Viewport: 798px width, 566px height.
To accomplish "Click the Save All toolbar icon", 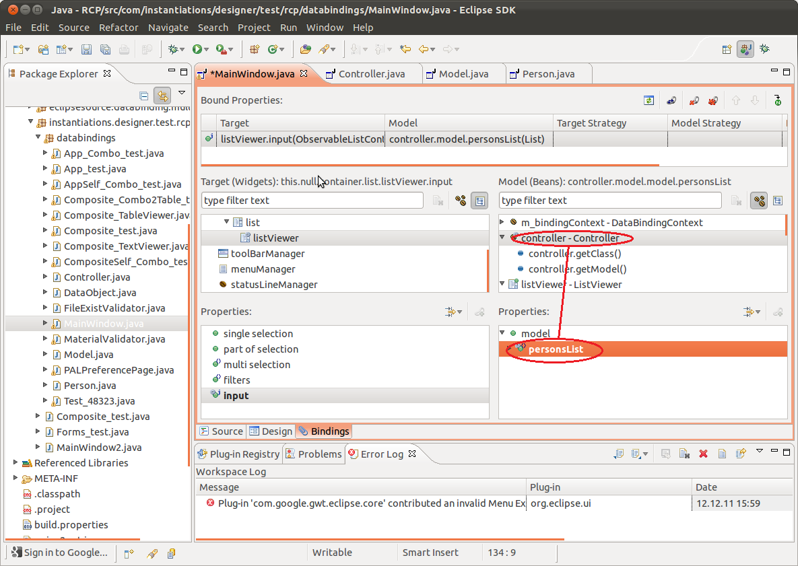I will point(105,49).
